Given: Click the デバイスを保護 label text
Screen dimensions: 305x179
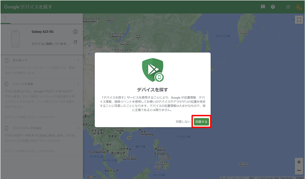Looking at the screenshot, I should 23,84.
